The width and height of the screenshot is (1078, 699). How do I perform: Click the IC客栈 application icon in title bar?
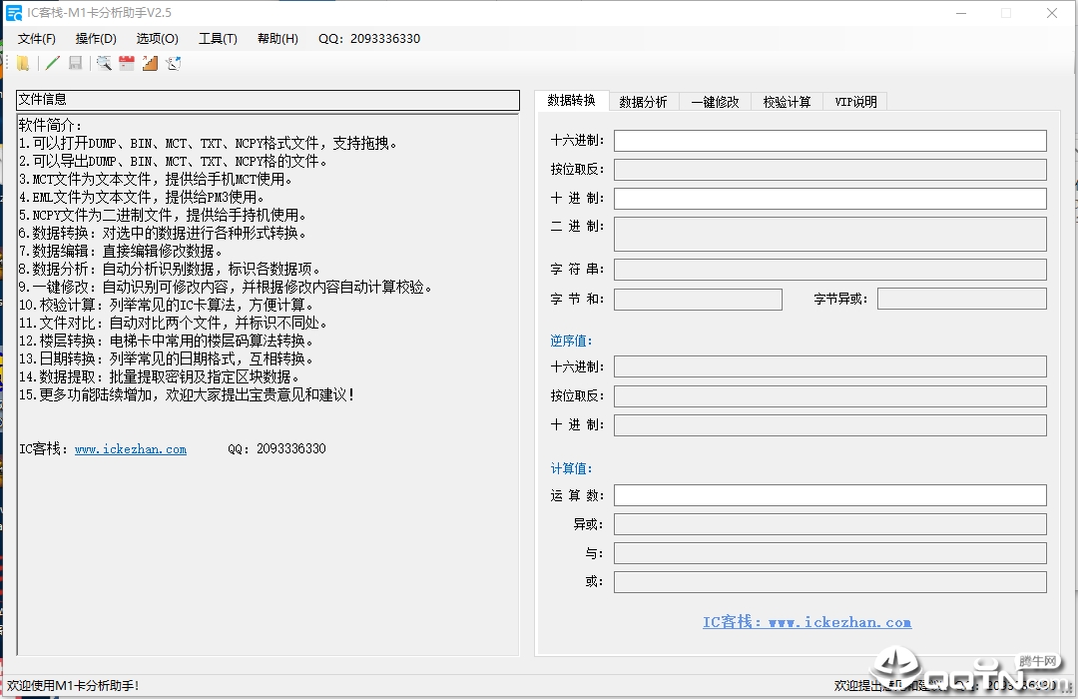click(x=13, y=12)
